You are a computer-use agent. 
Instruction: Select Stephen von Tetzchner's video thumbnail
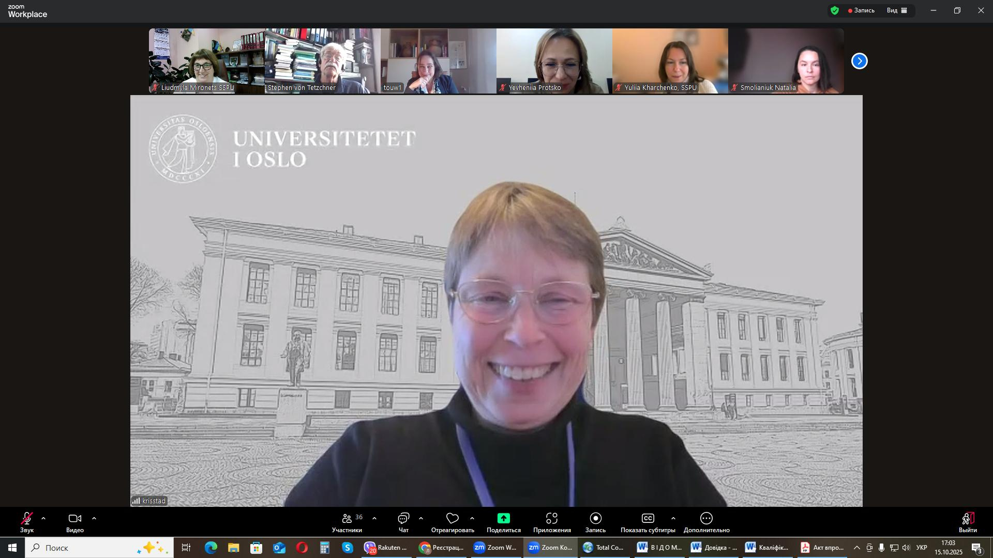point(322,60)
